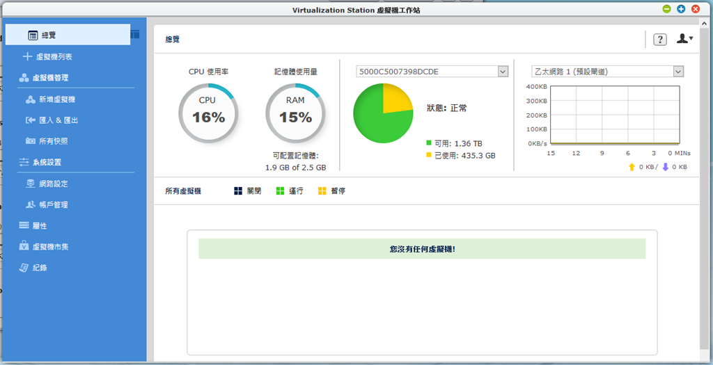The width and height of the screenshot is (713, 365).
Task: Click the orange 暫停 status filter icon
Action: [322, 191]
